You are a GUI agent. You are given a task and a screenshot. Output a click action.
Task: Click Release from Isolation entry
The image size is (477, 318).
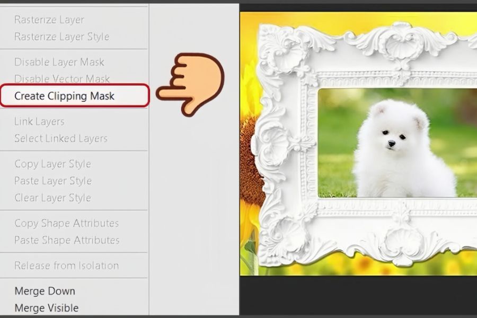coord(66,266)
